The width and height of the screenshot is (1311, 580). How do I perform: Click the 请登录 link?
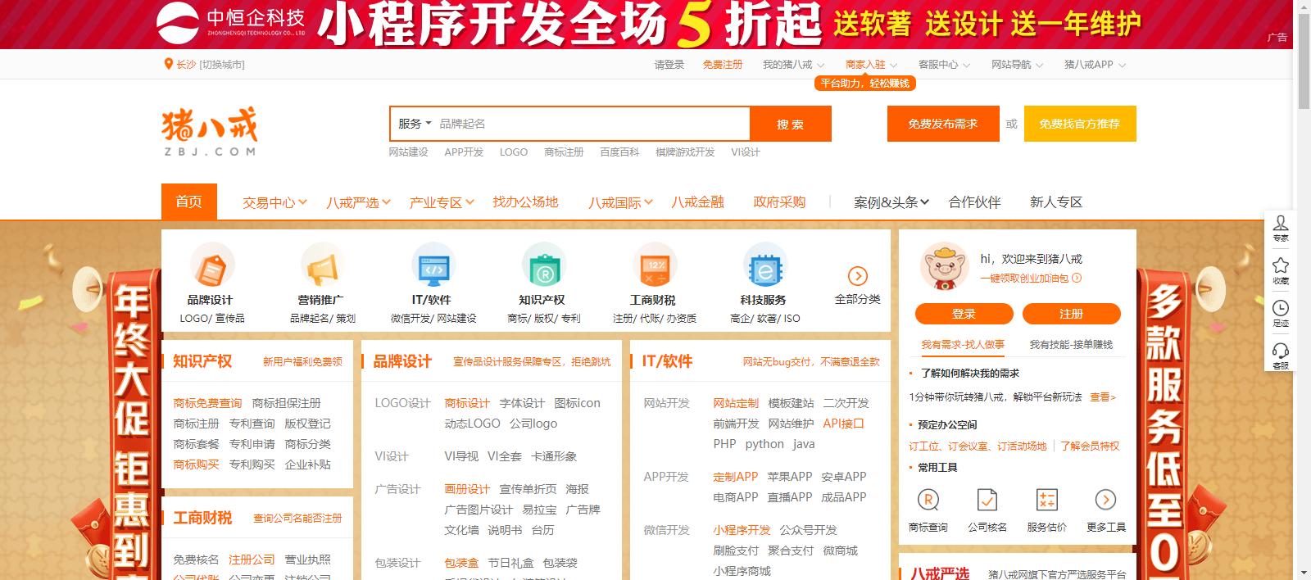669,65
